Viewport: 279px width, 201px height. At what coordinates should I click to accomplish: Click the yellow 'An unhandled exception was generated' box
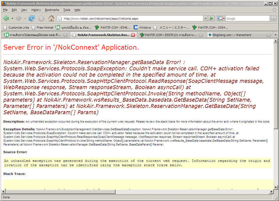pyautogui.click(x=137, y=163)
